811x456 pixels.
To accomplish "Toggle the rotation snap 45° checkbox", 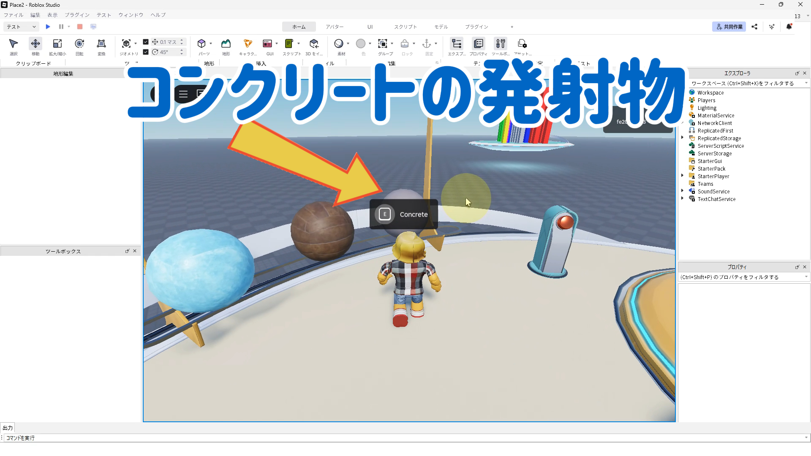I will [146, 52].
